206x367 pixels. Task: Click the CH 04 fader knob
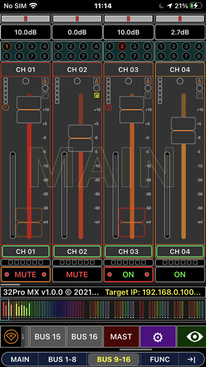click(x=183, y=130)
